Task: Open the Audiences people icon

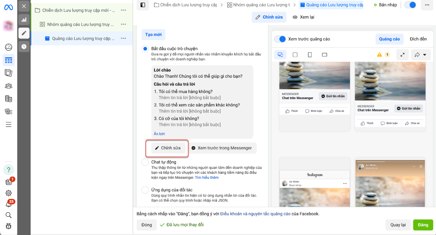Action: pyautogui.click(x=9, y=86)
